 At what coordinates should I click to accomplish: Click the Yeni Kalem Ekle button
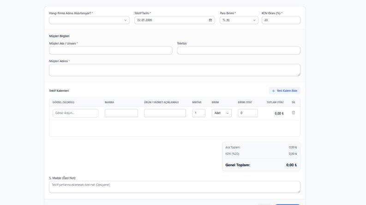tap(284, 91)
